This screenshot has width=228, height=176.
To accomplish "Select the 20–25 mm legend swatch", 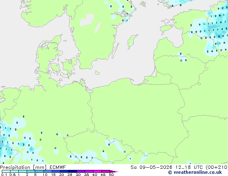I will click(x=64, y=171).
